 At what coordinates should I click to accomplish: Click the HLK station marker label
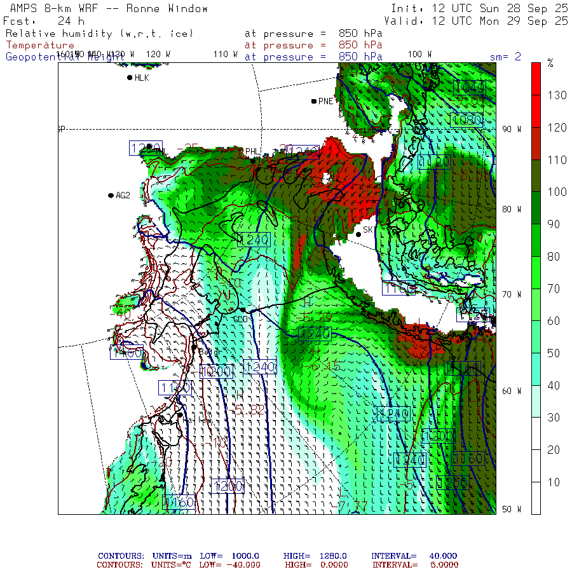(x=142, y=78)
